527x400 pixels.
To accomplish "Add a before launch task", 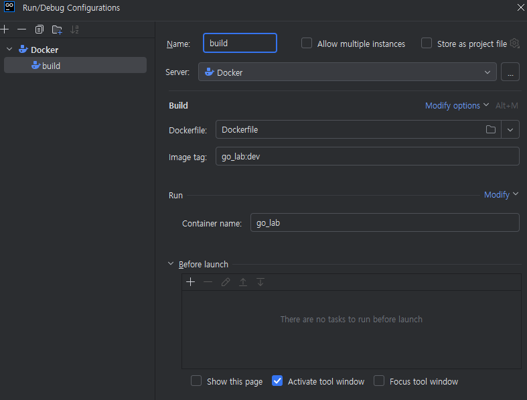I will tap(191, 282).
